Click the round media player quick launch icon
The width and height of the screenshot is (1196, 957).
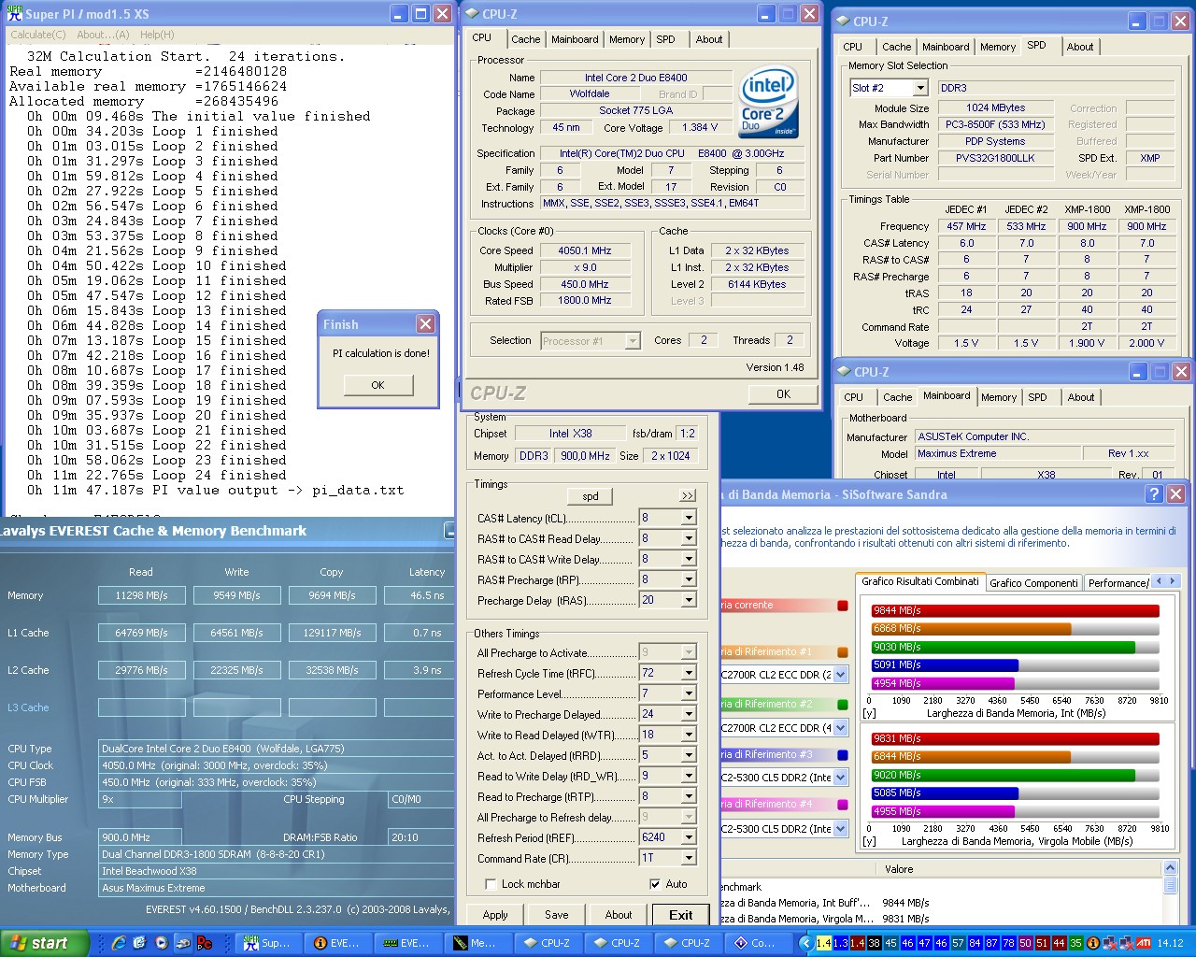pos(162,943)
